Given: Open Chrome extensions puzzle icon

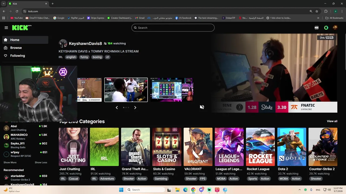Looking at the screenshot, I should [x=326, y=11].
